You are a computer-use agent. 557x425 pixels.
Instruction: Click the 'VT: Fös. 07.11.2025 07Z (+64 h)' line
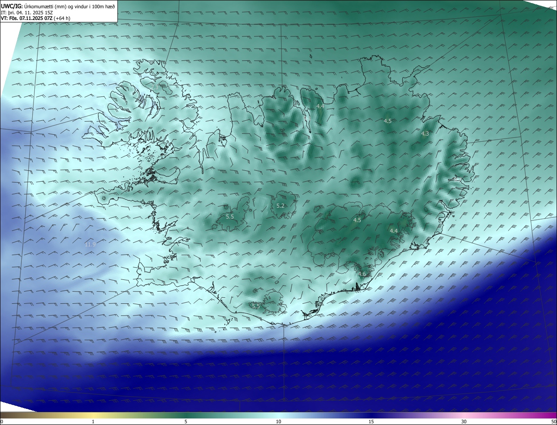pos(36,18)
